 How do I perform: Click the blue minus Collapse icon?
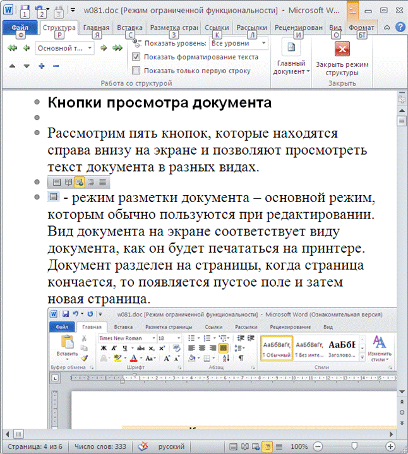tap(56, 66)
